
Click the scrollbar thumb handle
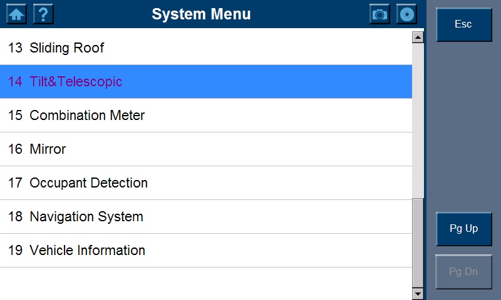click(418, 242)
